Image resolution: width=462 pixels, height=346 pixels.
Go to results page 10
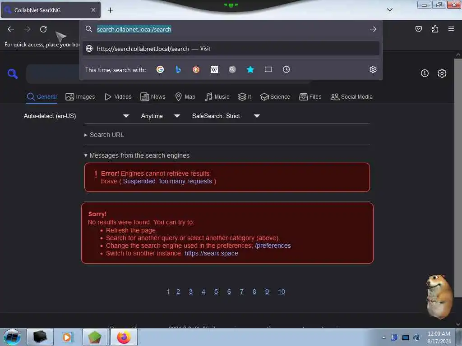pos(282,291)
